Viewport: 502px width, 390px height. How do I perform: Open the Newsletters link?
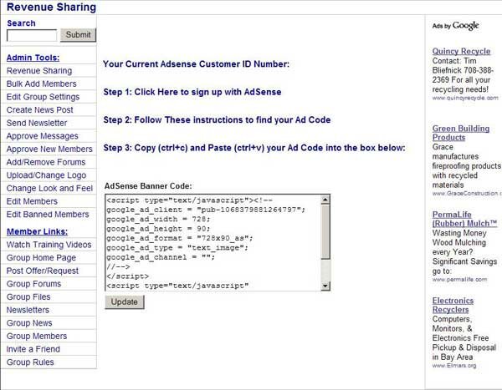click(28, 310)
